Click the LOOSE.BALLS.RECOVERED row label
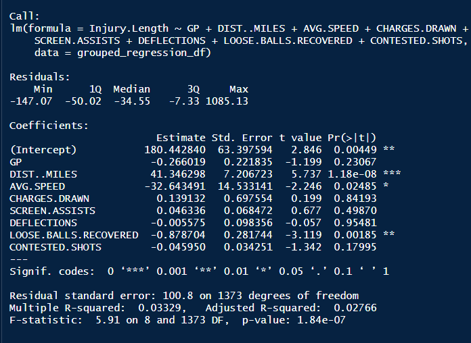 click(x=74, y=235)
